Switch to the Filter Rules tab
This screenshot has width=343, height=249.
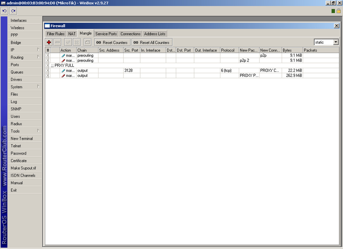click(x=56, y=34)
